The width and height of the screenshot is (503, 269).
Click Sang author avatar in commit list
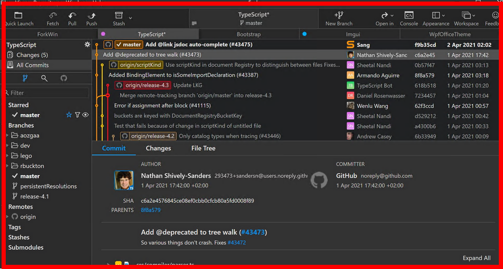350,45
